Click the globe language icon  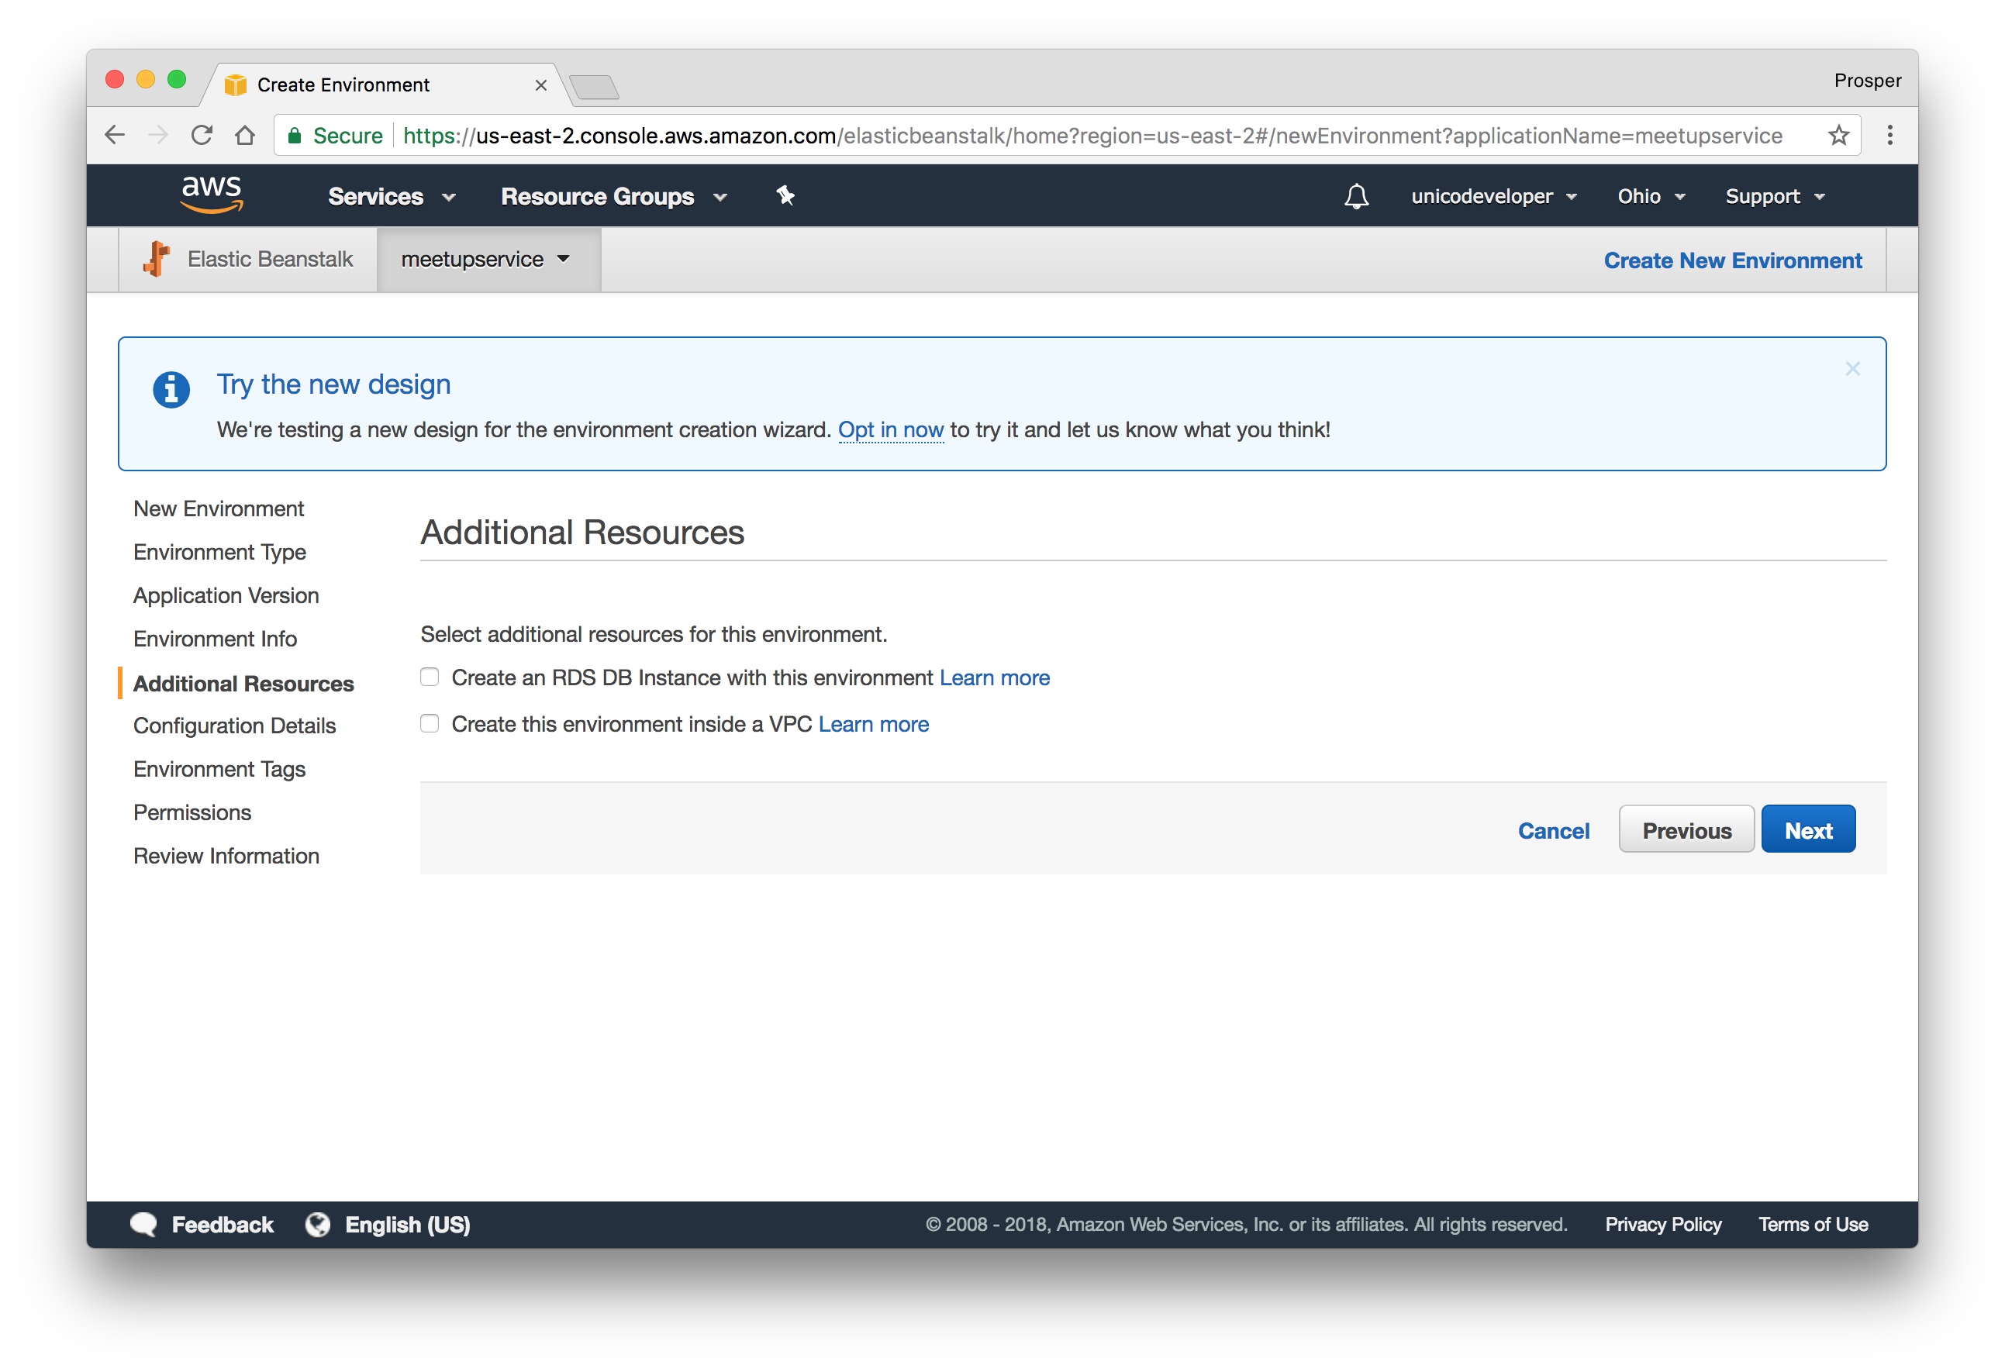[x=317, y=1224]
